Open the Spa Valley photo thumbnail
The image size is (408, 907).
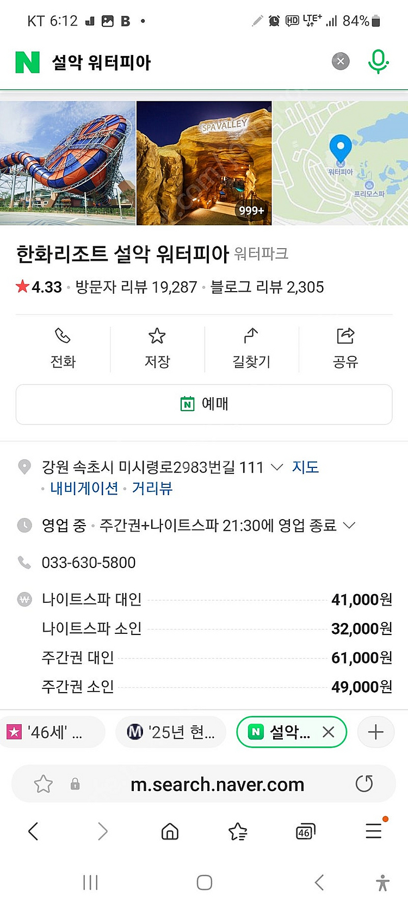[x=204, y=163]
